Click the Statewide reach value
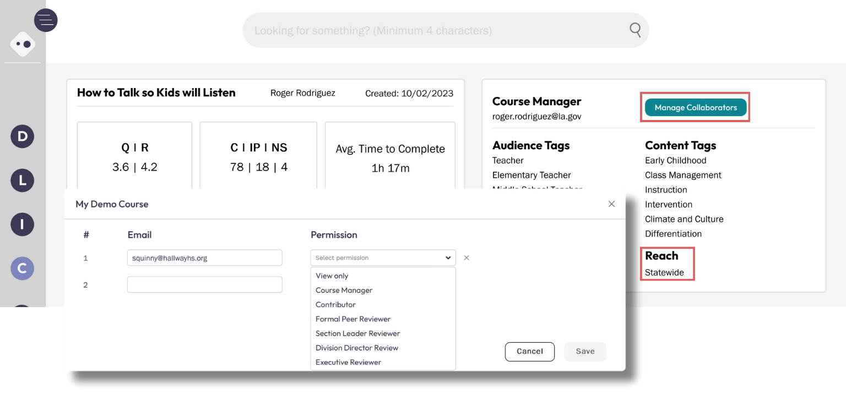 pos(664,272)
